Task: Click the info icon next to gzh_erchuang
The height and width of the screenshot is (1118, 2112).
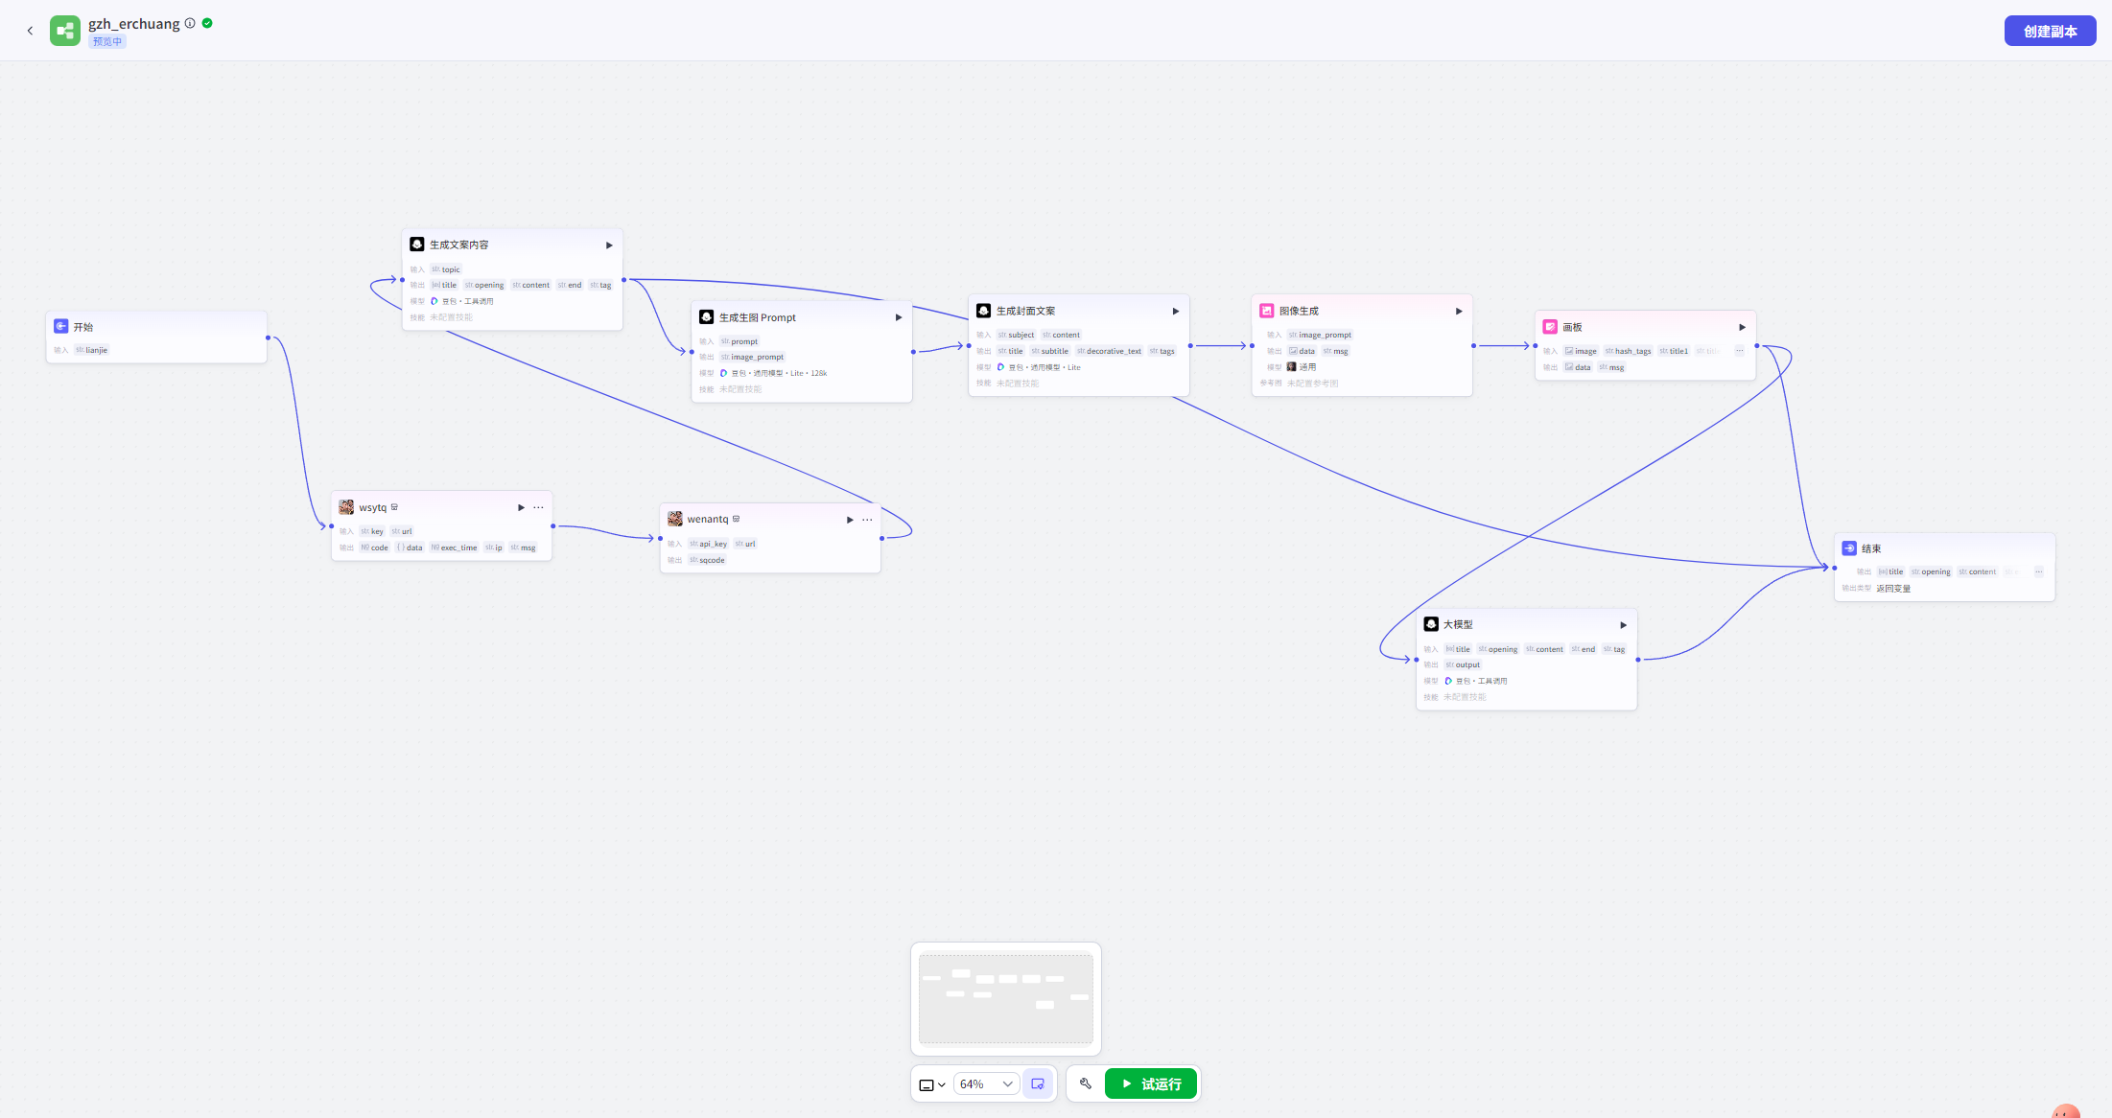Action: coord(190,23)
